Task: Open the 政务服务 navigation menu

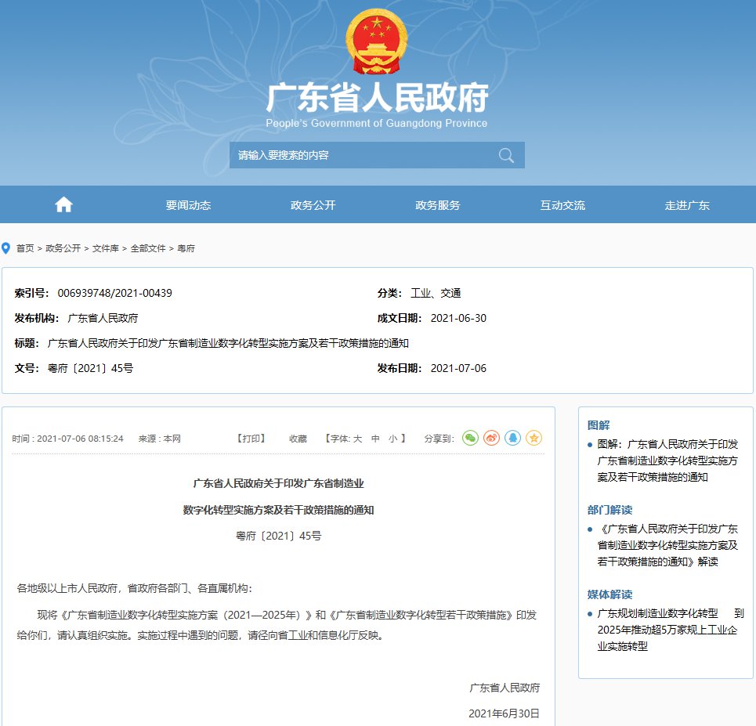Action: click(x=437, y=205)
